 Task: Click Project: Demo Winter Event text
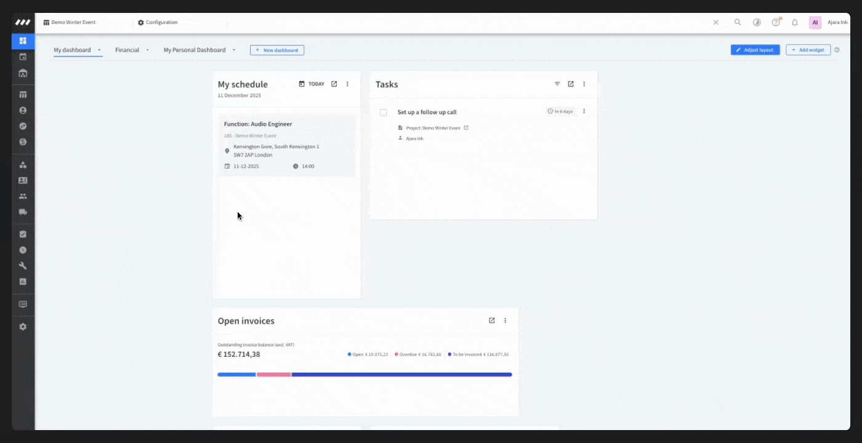pos(433,128)
